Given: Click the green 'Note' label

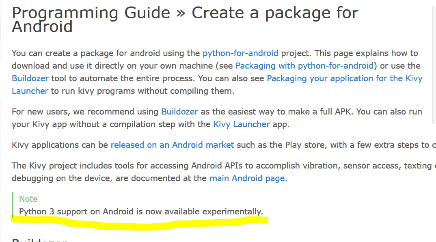Looking at the screenshot, I should click(28, 199).
